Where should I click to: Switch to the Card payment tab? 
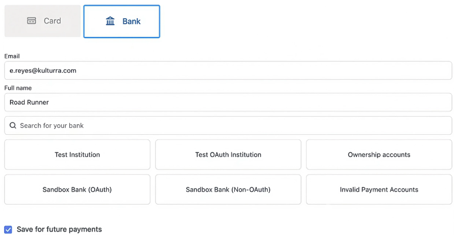click(x=42, y=21)
